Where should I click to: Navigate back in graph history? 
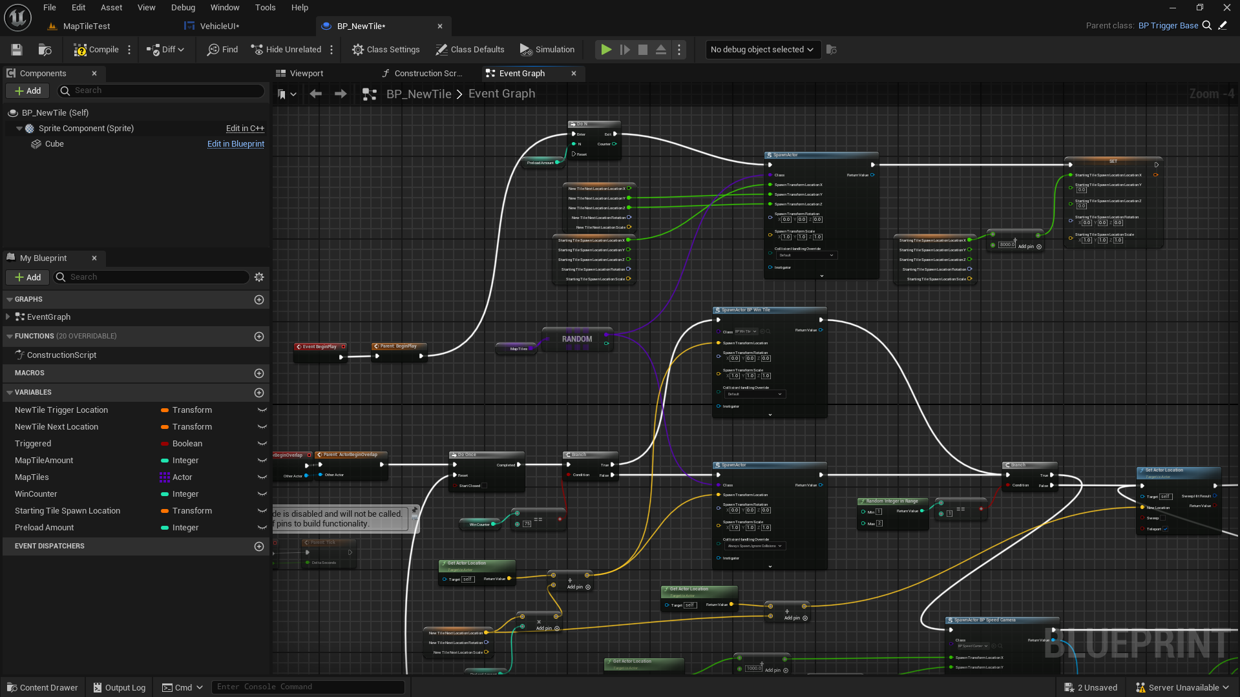click(316, 94)
